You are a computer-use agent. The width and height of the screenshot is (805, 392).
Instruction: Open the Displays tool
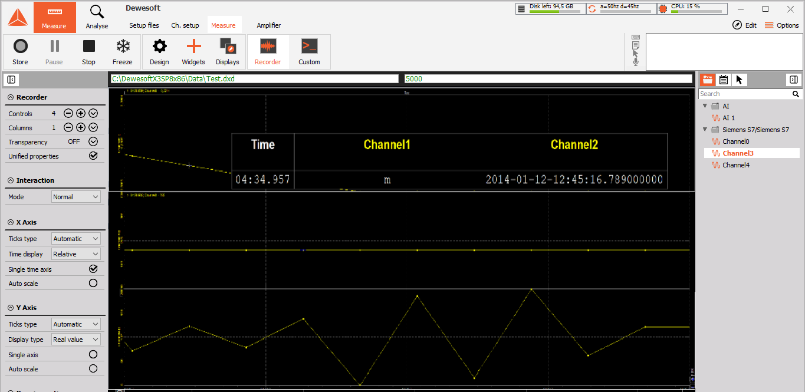228,52
